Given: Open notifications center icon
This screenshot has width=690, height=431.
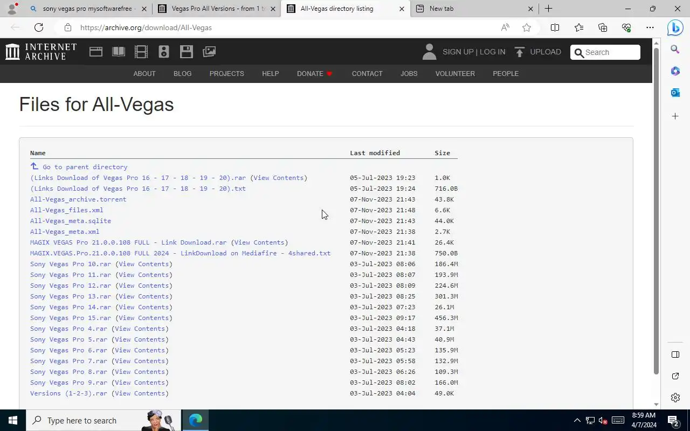Looking at the screenshot, I should (673, 420).
